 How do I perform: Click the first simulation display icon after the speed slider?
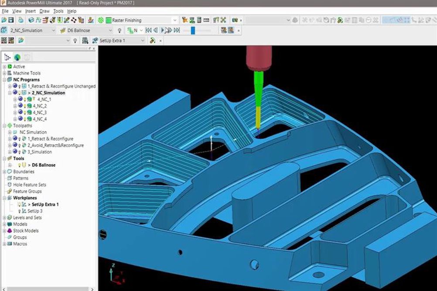pyautogui.click(x=224, y=30)
